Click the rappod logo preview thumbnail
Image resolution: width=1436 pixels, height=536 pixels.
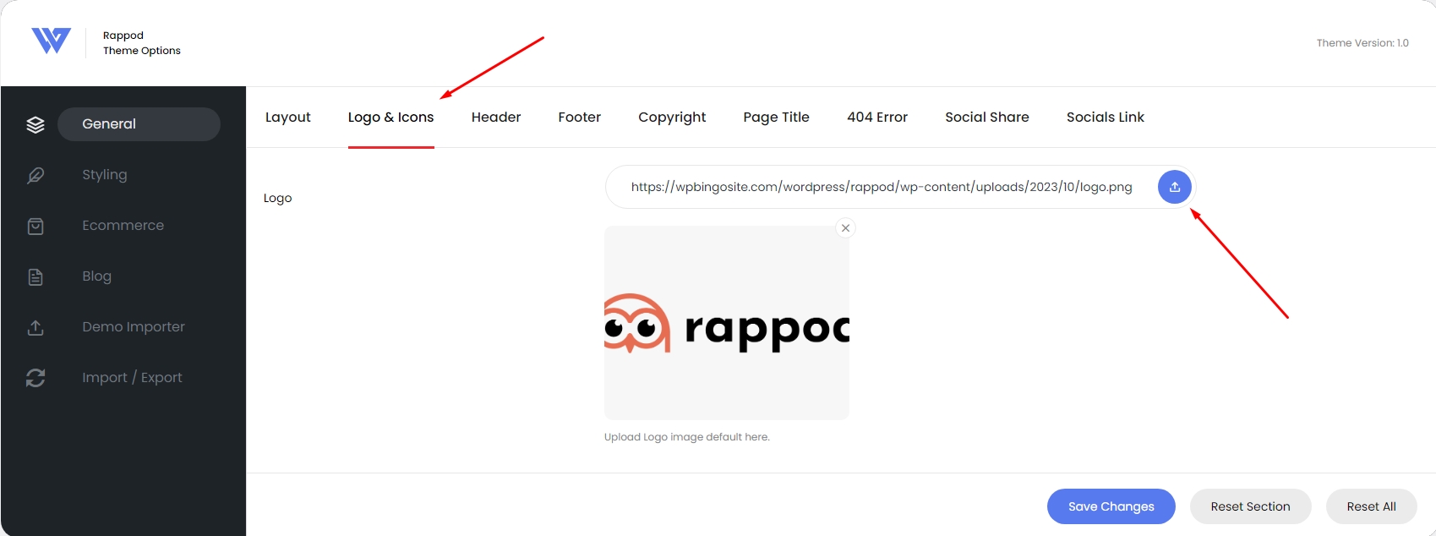727,323
